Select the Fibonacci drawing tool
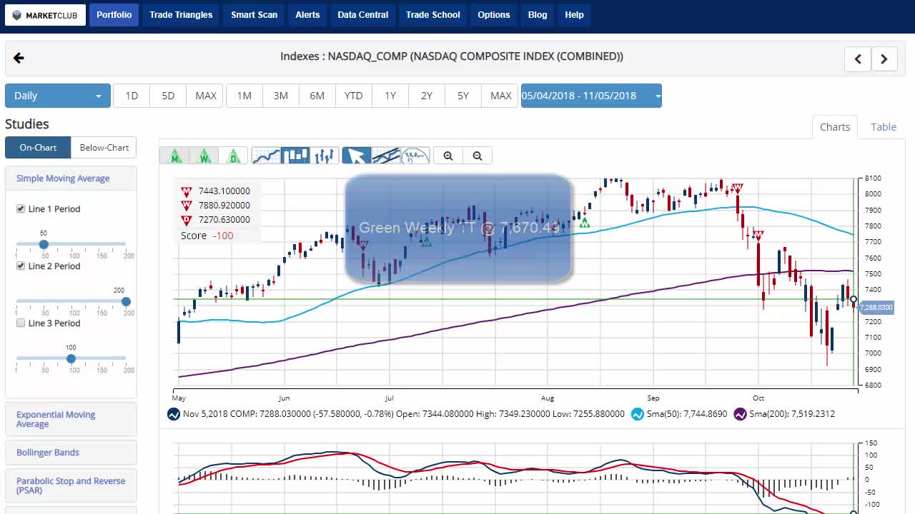 click(415, 156)
